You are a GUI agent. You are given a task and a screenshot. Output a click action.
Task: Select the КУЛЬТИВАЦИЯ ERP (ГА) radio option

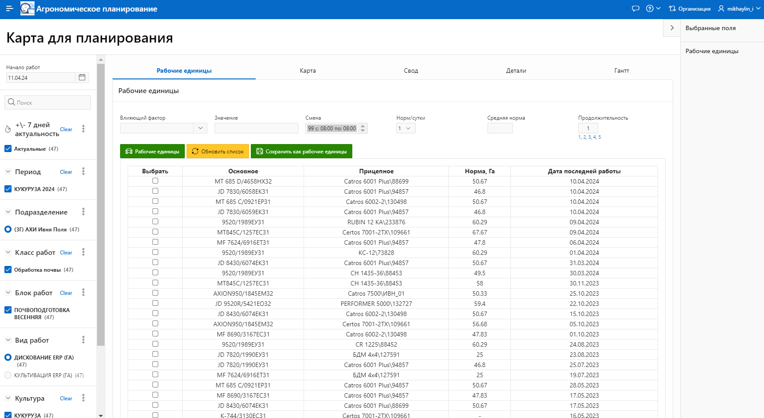(x=8, y=375)
